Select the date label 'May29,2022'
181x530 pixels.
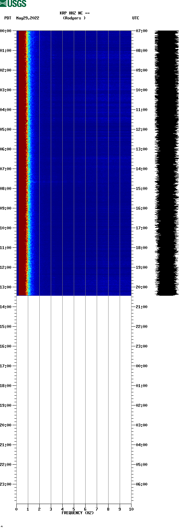[28, 18]
